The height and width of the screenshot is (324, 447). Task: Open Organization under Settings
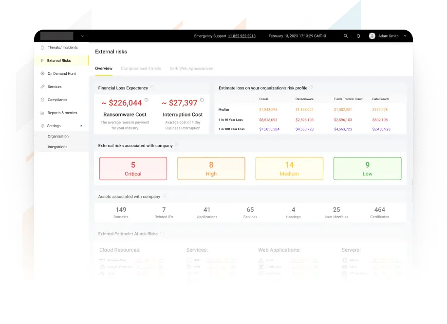tap(58, 136)
